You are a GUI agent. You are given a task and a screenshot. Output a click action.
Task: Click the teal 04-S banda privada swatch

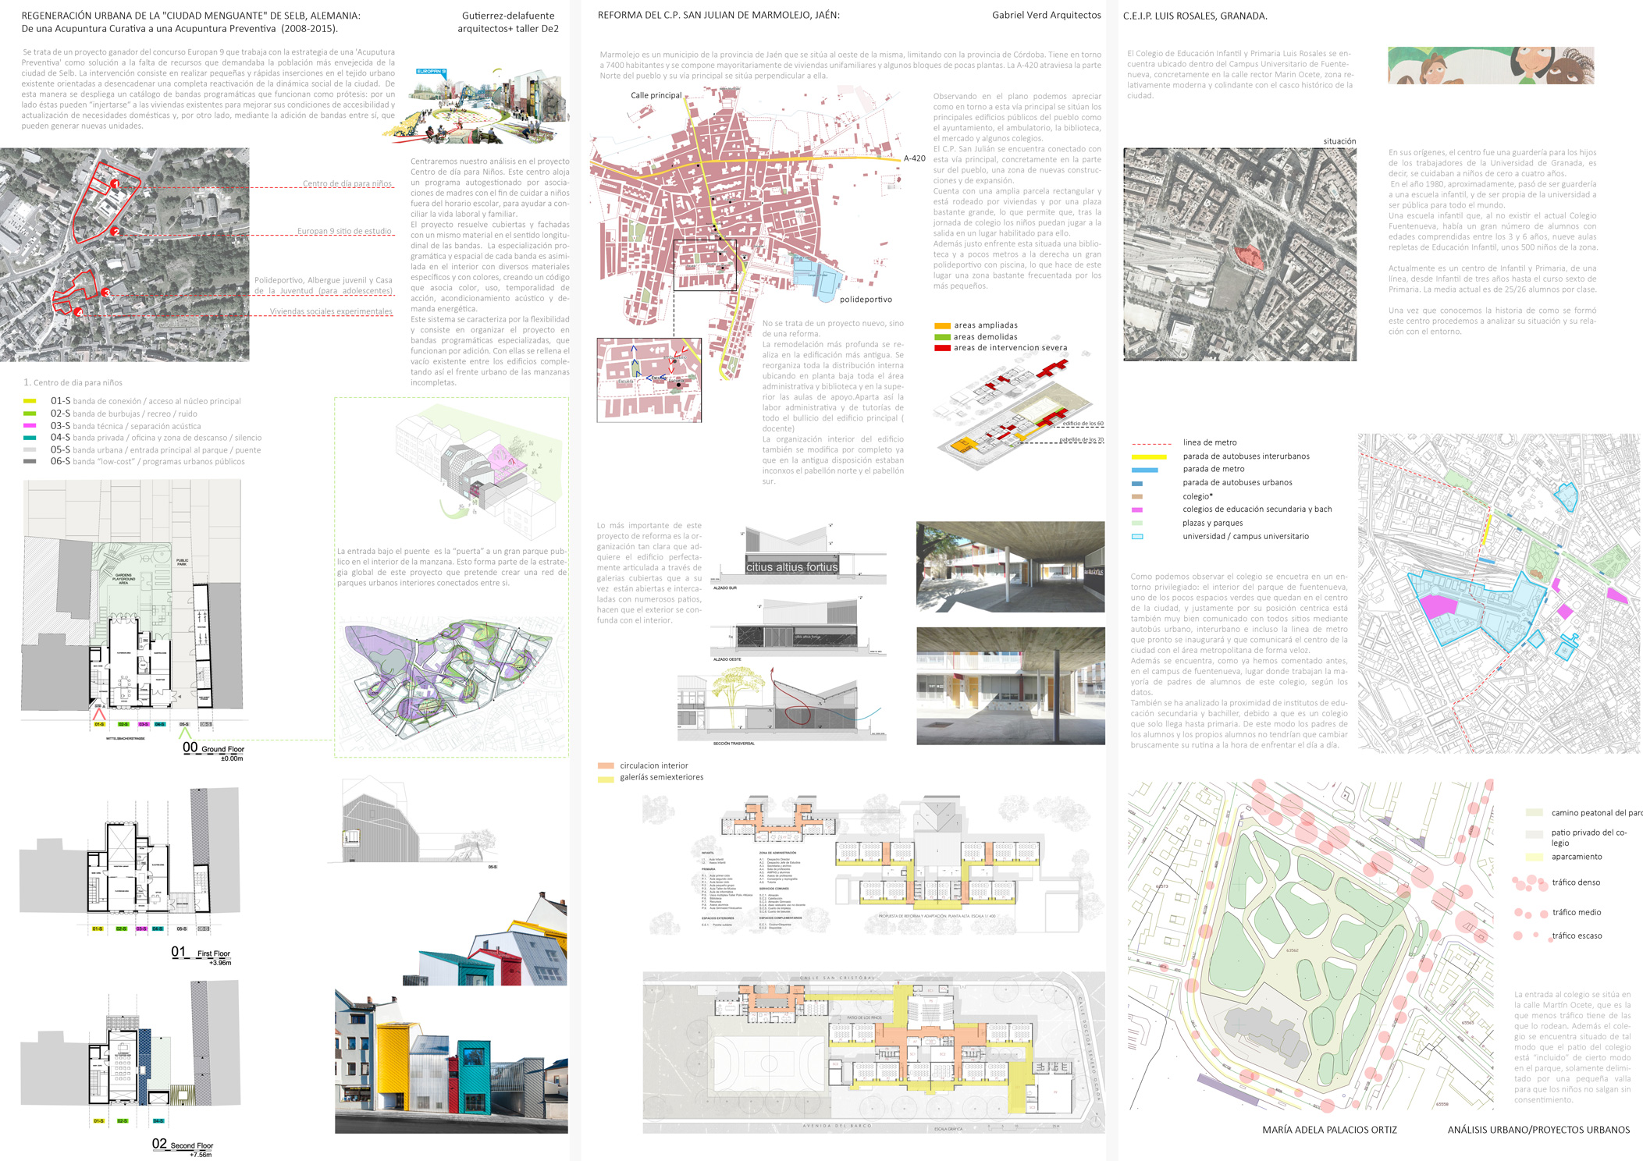30,438
